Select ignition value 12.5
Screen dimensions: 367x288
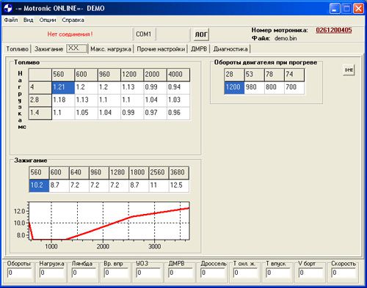[x=179, y=185]
